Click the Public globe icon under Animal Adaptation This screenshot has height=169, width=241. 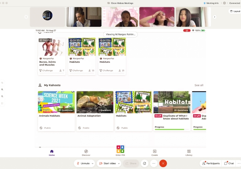point(79,128)
